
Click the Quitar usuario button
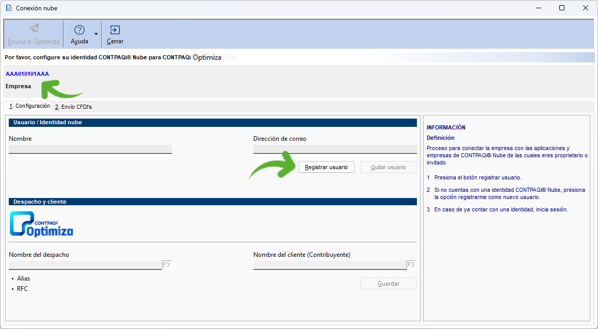pos(388,167)
